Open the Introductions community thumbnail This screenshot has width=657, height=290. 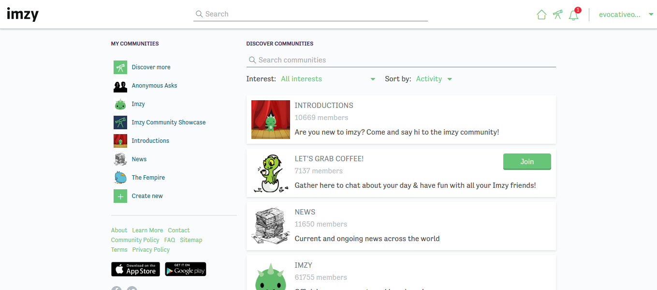pyautogui.click(x=271, y=120)
